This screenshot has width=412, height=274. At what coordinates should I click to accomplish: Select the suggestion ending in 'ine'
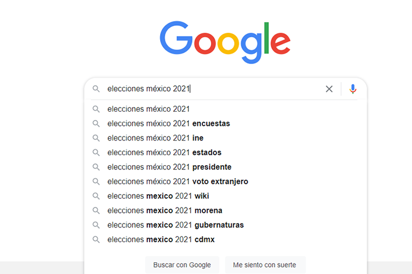pyautogui.click(x=154, y=138)
